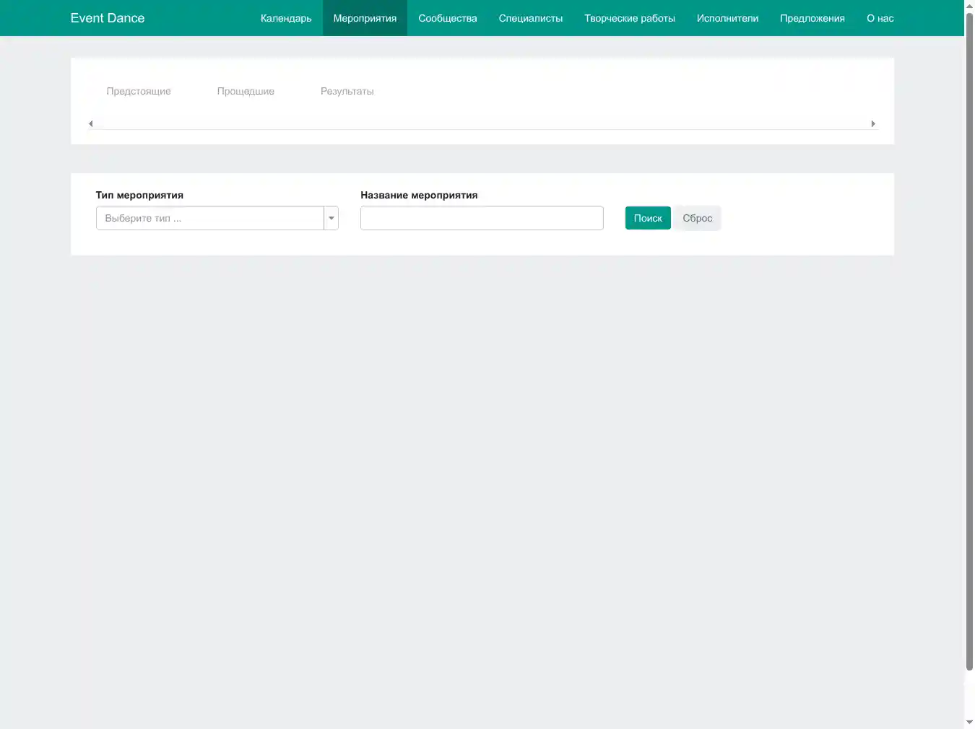Focus the Название мероприятия text field
This screenshot has height=729, width=975.
click(482, 218)
